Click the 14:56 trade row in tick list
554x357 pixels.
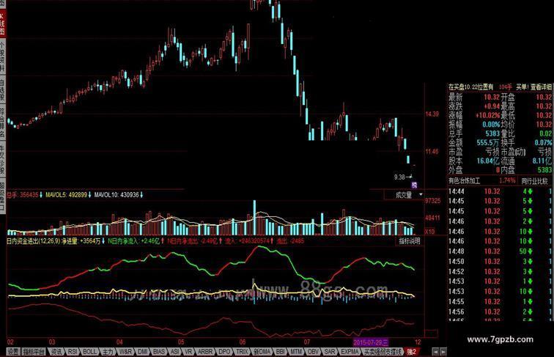tap(499, 312)
